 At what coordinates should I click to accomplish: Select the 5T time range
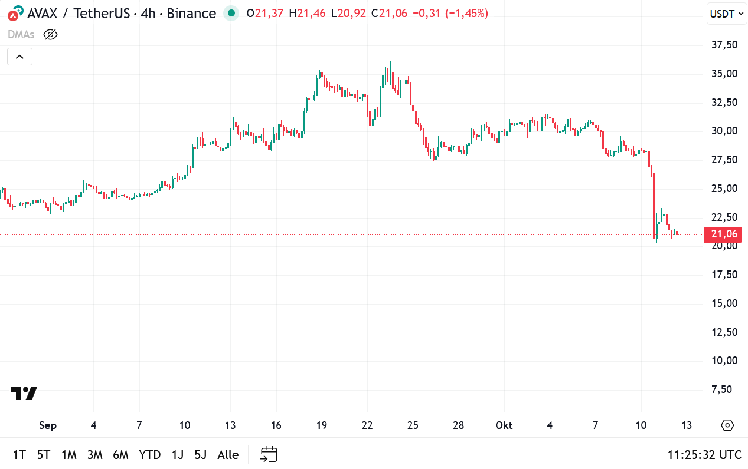coord(43,454)
